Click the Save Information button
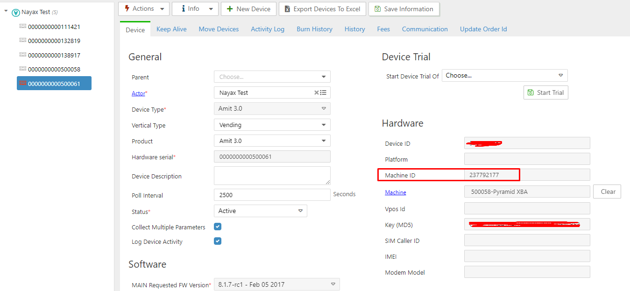The image size is (630, 291). (404, 9)
